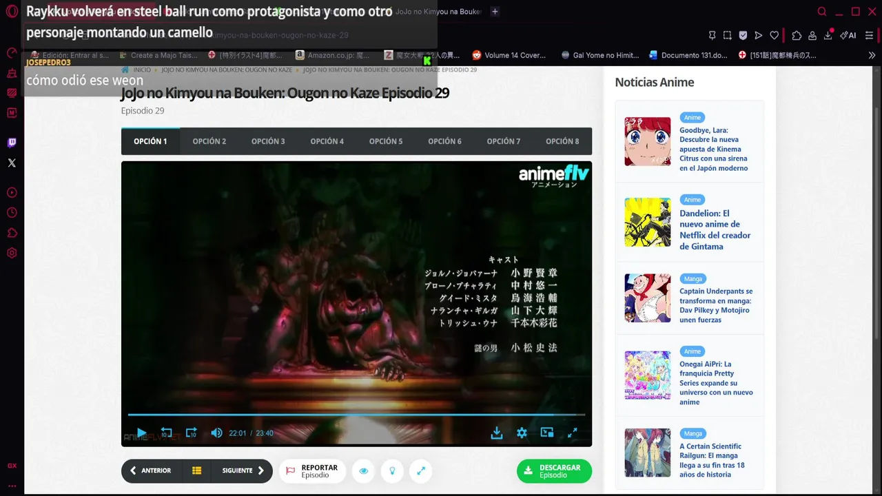
Task: Open the GX corner logo at sidebar bottom
Action: point(12,466)
